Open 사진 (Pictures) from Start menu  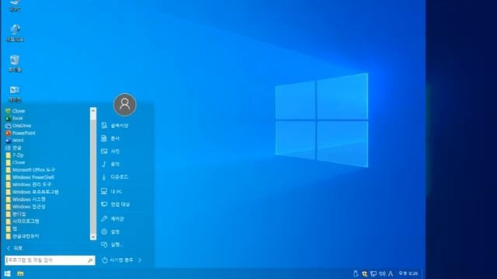coord(110,152)
